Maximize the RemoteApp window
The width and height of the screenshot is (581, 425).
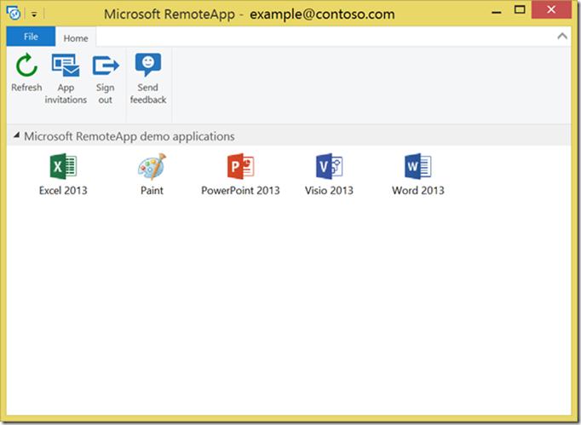(520, 10)
